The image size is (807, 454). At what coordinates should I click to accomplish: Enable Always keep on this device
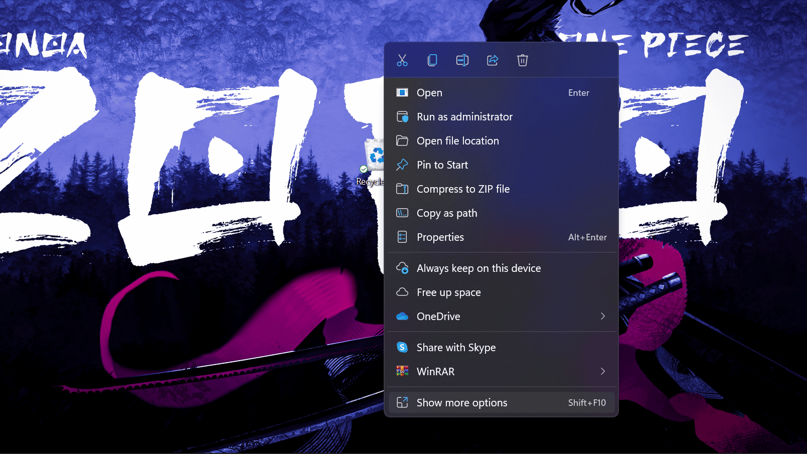[478, 268]
